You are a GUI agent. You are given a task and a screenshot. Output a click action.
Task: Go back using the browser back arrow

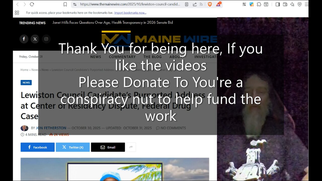pyautogui.click(x=17, y=4)
